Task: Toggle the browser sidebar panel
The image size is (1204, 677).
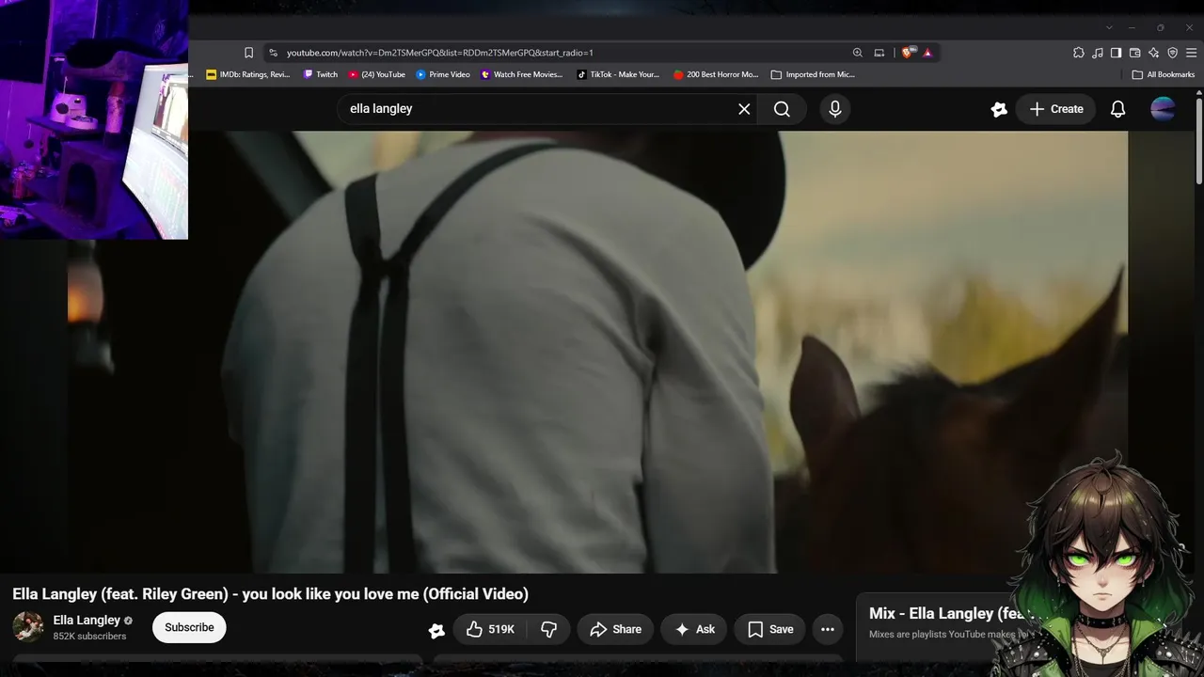Action: [x=1116, y=53]
